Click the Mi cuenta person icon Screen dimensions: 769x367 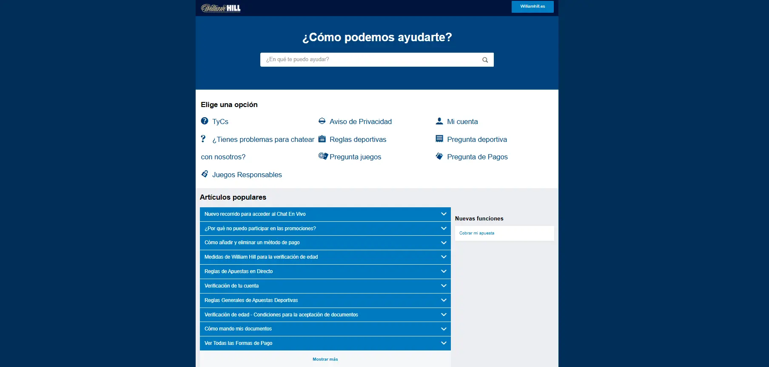[x=439, y=121]
